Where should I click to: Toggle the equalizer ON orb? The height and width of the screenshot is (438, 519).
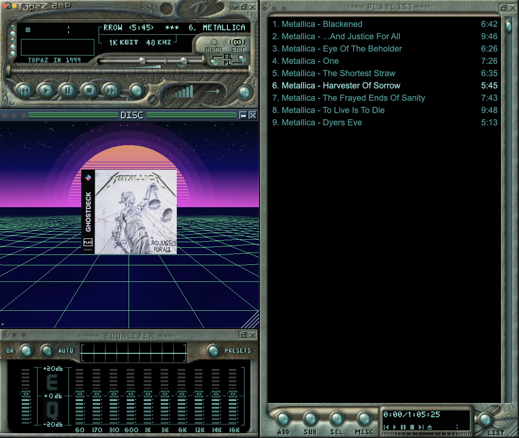(x=26, y=350)
